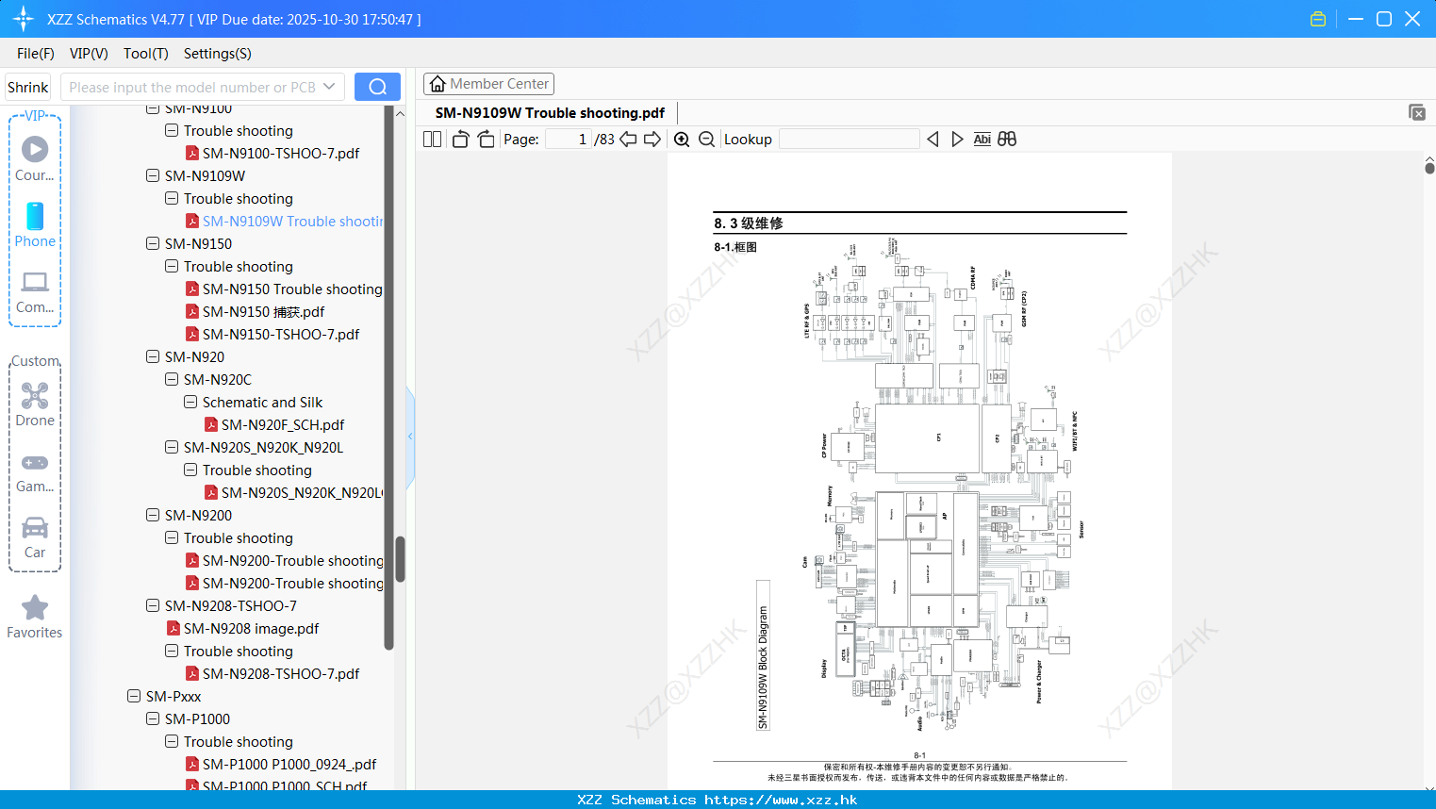The width and height of the screenshot is (1436, 809).
Task: Select the Computer category
Action: (35, 291)
